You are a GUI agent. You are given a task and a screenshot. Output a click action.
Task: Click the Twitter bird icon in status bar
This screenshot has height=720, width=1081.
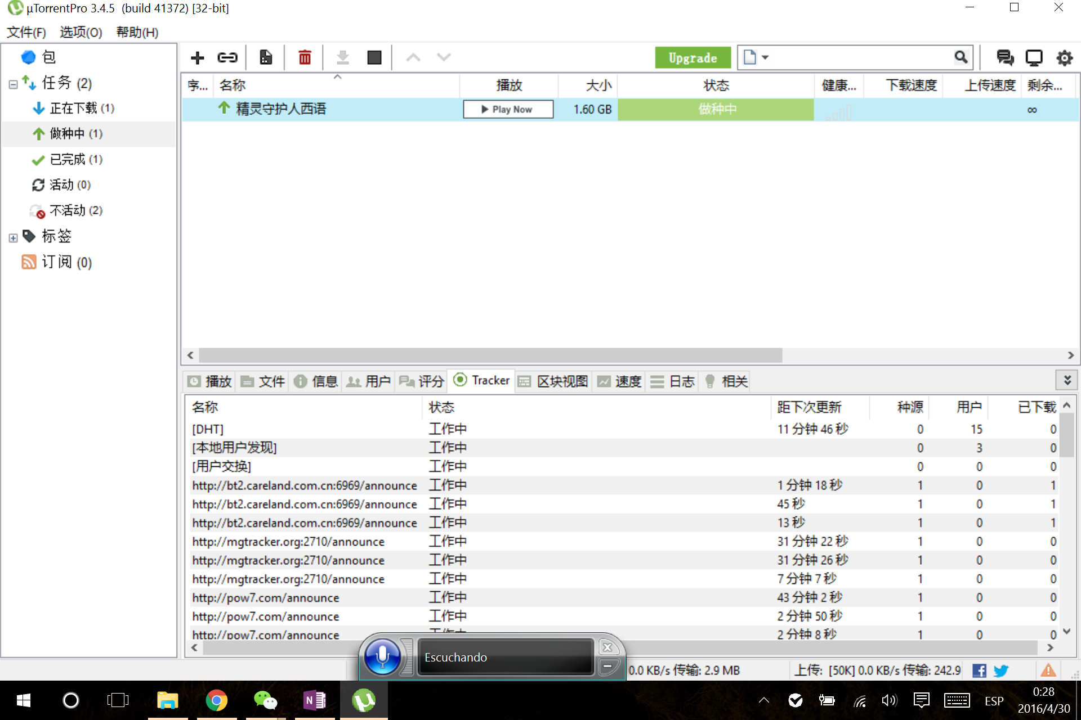pyautogui.click(x=1000, y=670)
